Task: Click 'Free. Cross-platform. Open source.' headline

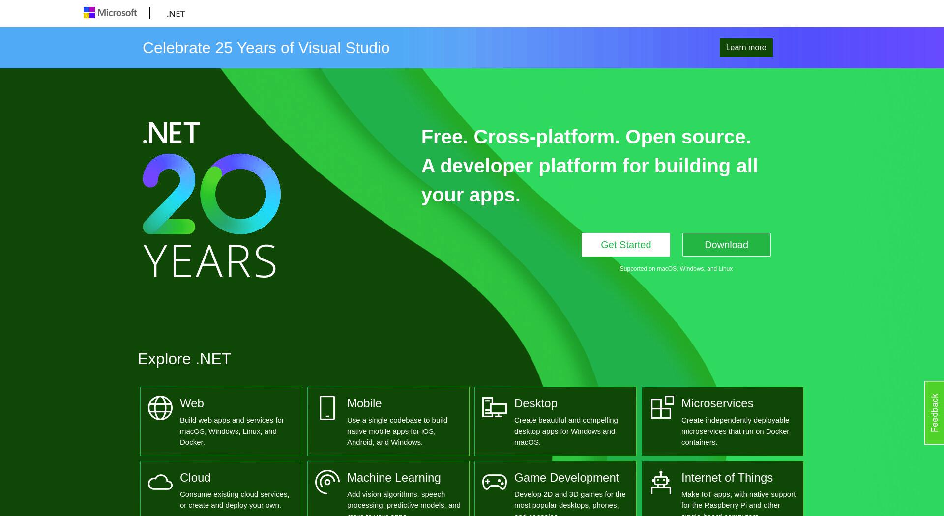Action: coord(586,137)
